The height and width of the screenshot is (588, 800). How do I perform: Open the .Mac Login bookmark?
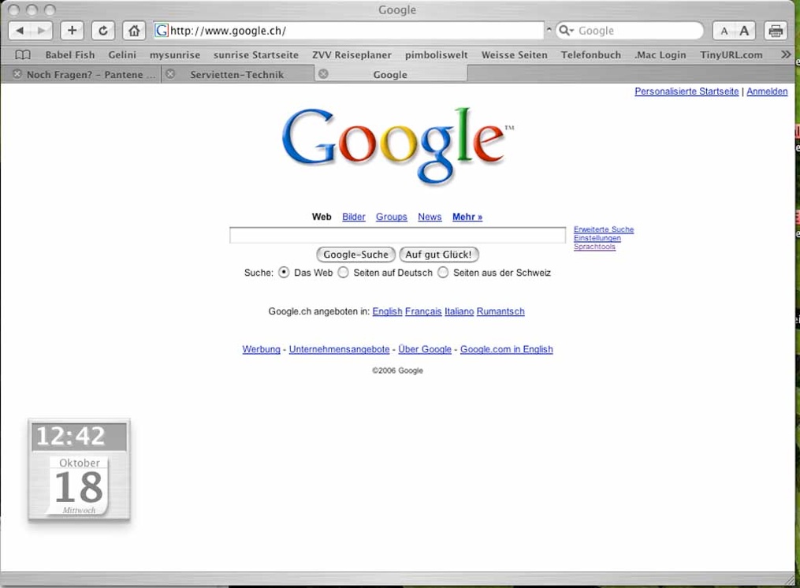[x=660, y=54]
